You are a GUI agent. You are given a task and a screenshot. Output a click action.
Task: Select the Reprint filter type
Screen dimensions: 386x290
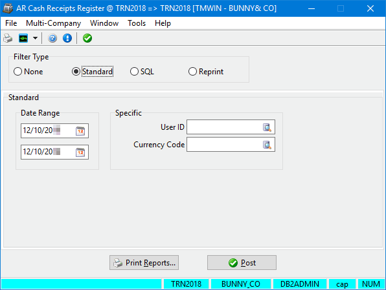206,72
